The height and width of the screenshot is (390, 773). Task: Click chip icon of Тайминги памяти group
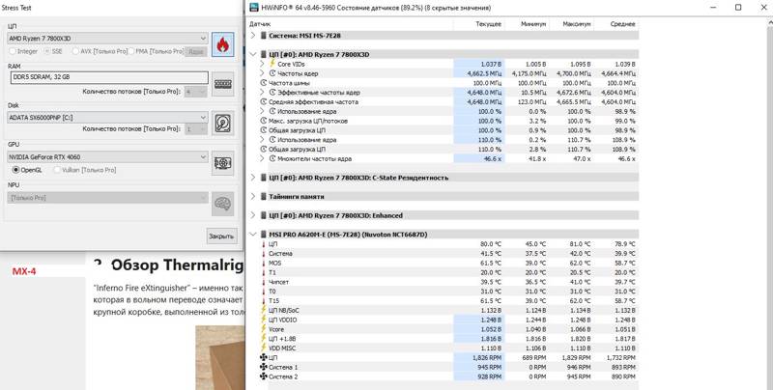pyautogui.click(x=263, y=197)
